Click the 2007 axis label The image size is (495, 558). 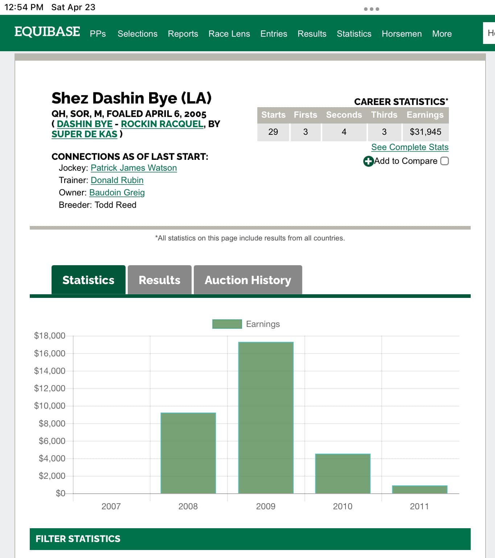pos(111,506)
